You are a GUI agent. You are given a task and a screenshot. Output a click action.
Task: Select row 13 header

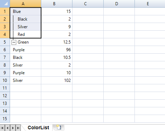pos(5,103)
